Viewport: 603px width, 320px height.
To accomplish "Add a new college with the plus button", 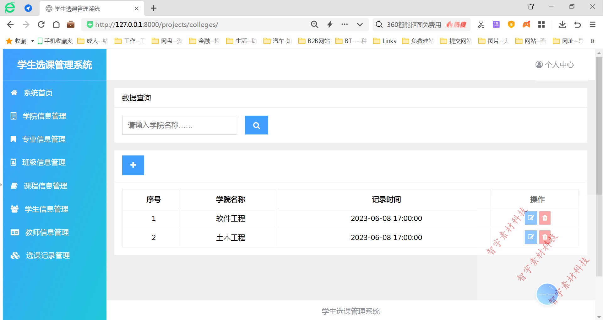I will pyautogui.click(x=133, y=165).
